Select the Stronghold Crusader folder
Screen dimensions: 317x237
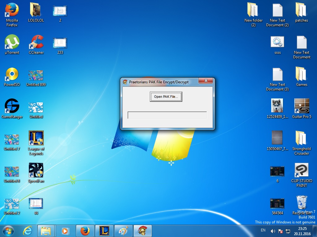pos(302,143)
